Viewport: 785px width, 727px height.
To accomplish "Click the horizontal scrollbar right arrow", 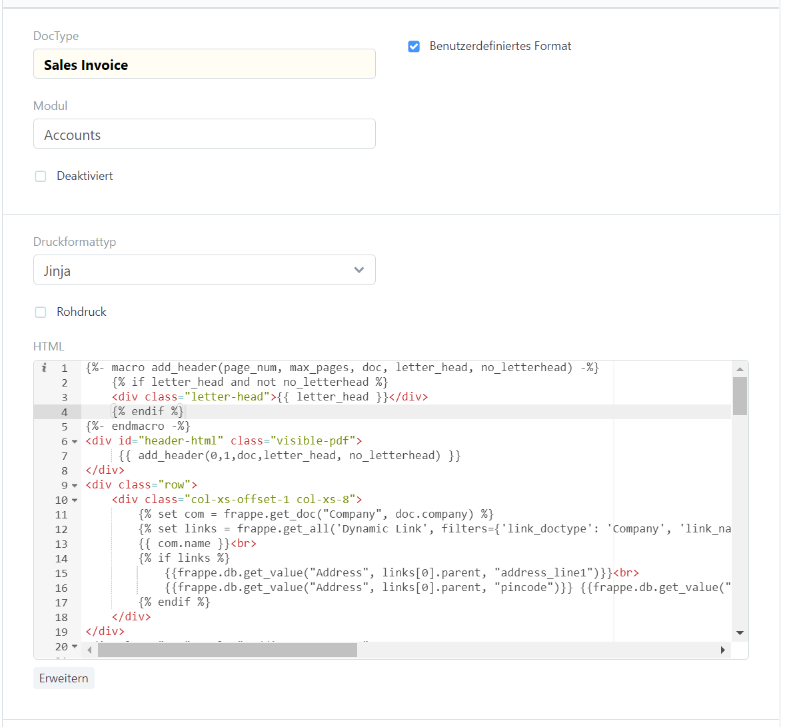I will coord(723,650).
